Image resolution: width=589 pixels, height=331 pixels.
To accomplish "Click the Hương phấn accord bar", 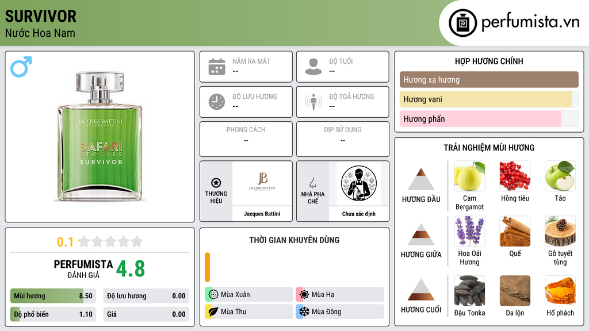I will (x=489, y=119).
